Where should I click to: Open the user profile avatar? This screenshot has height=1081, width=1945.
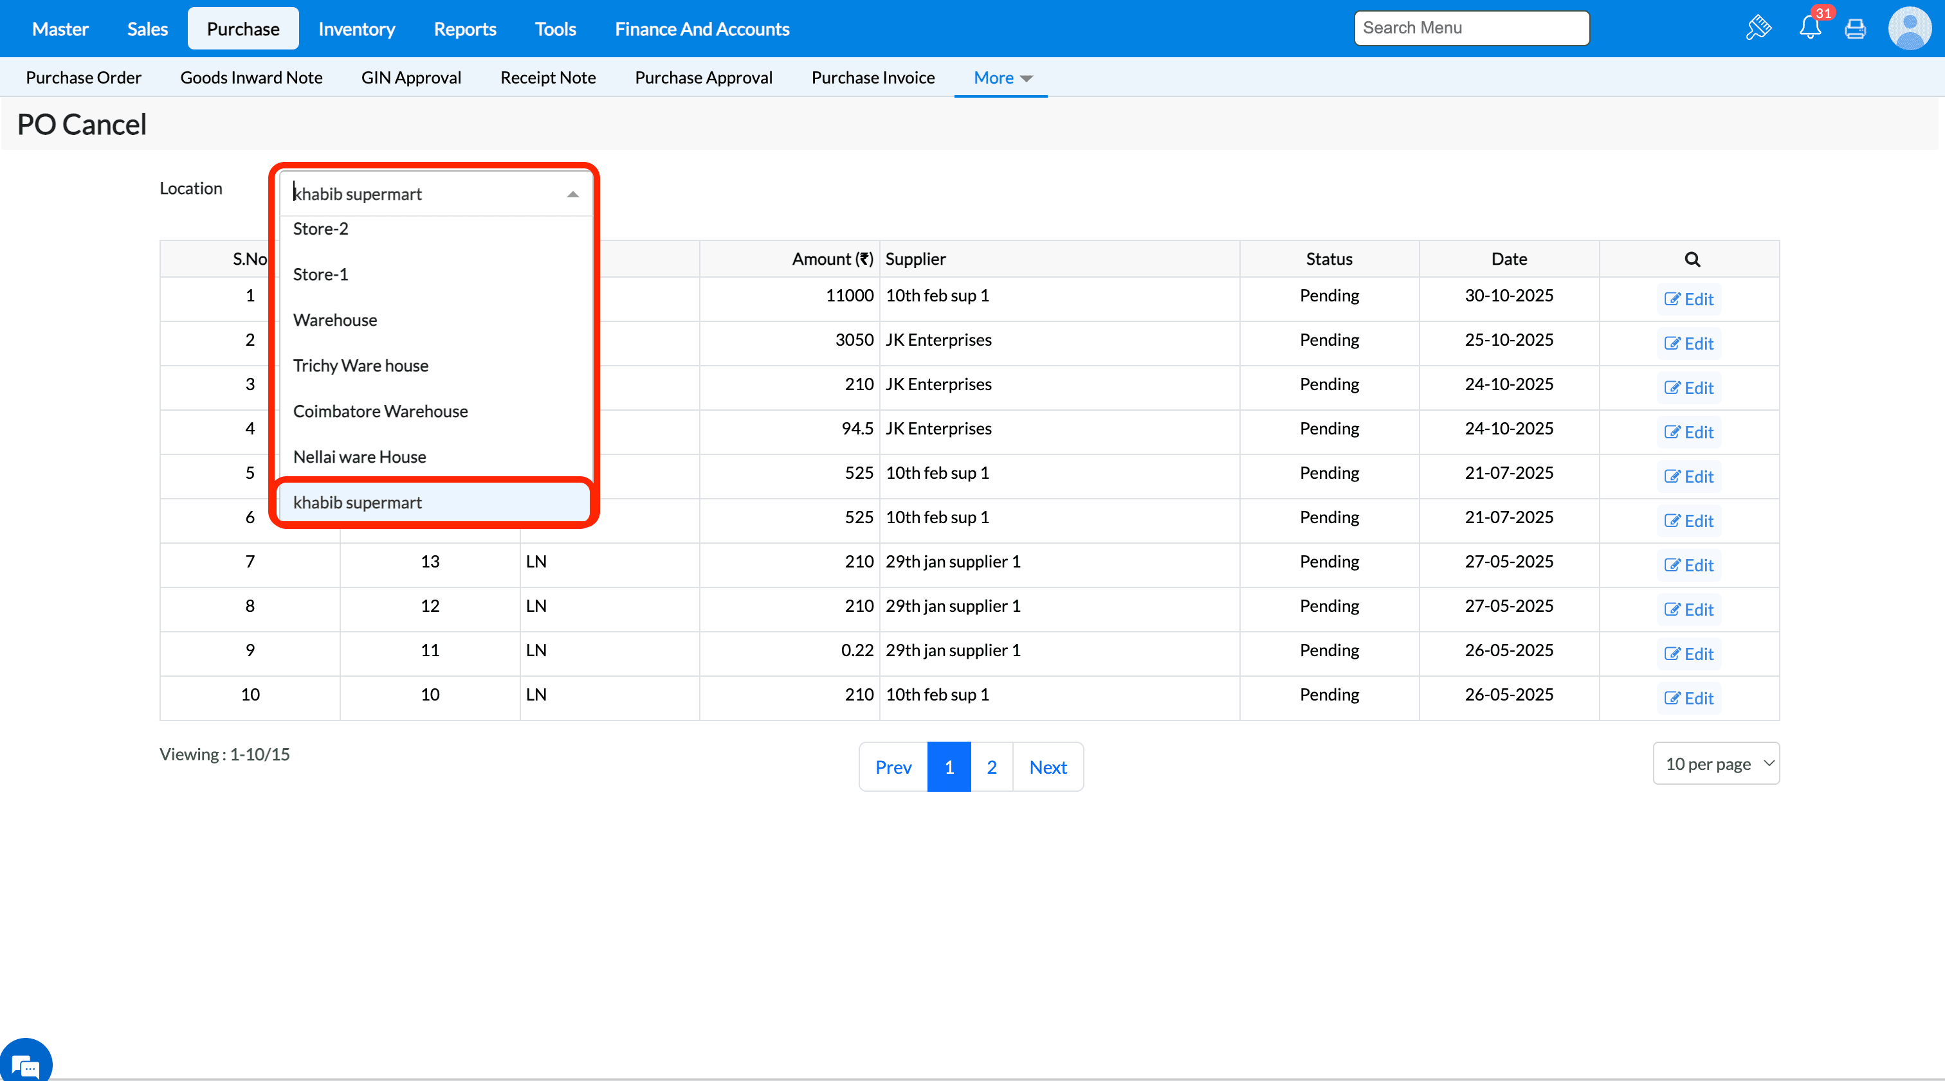[1910, 29]
